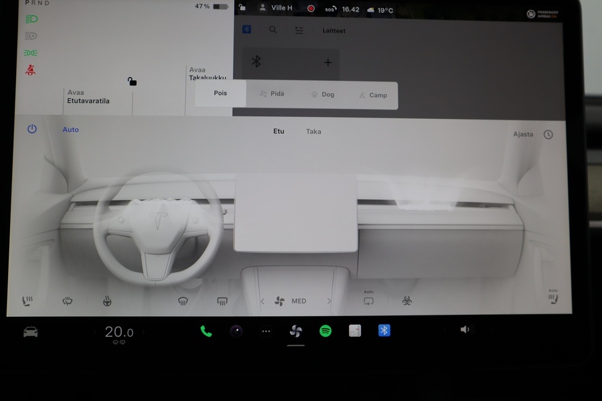The image size is (602, 401).
Task: Open Spotify from the taskbar
Action: (x=325, y=331)
